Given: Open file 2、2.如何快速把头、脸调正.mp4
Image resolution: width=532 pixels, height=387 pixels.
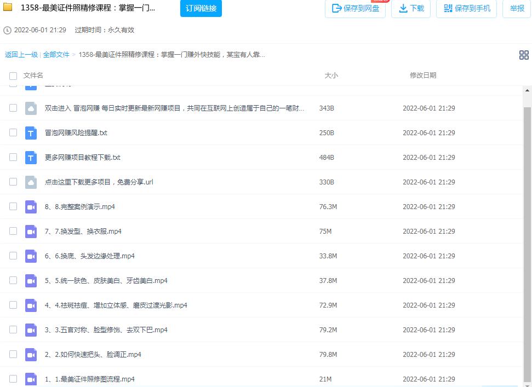Looking at the screenshot, I should click(93, 355).
